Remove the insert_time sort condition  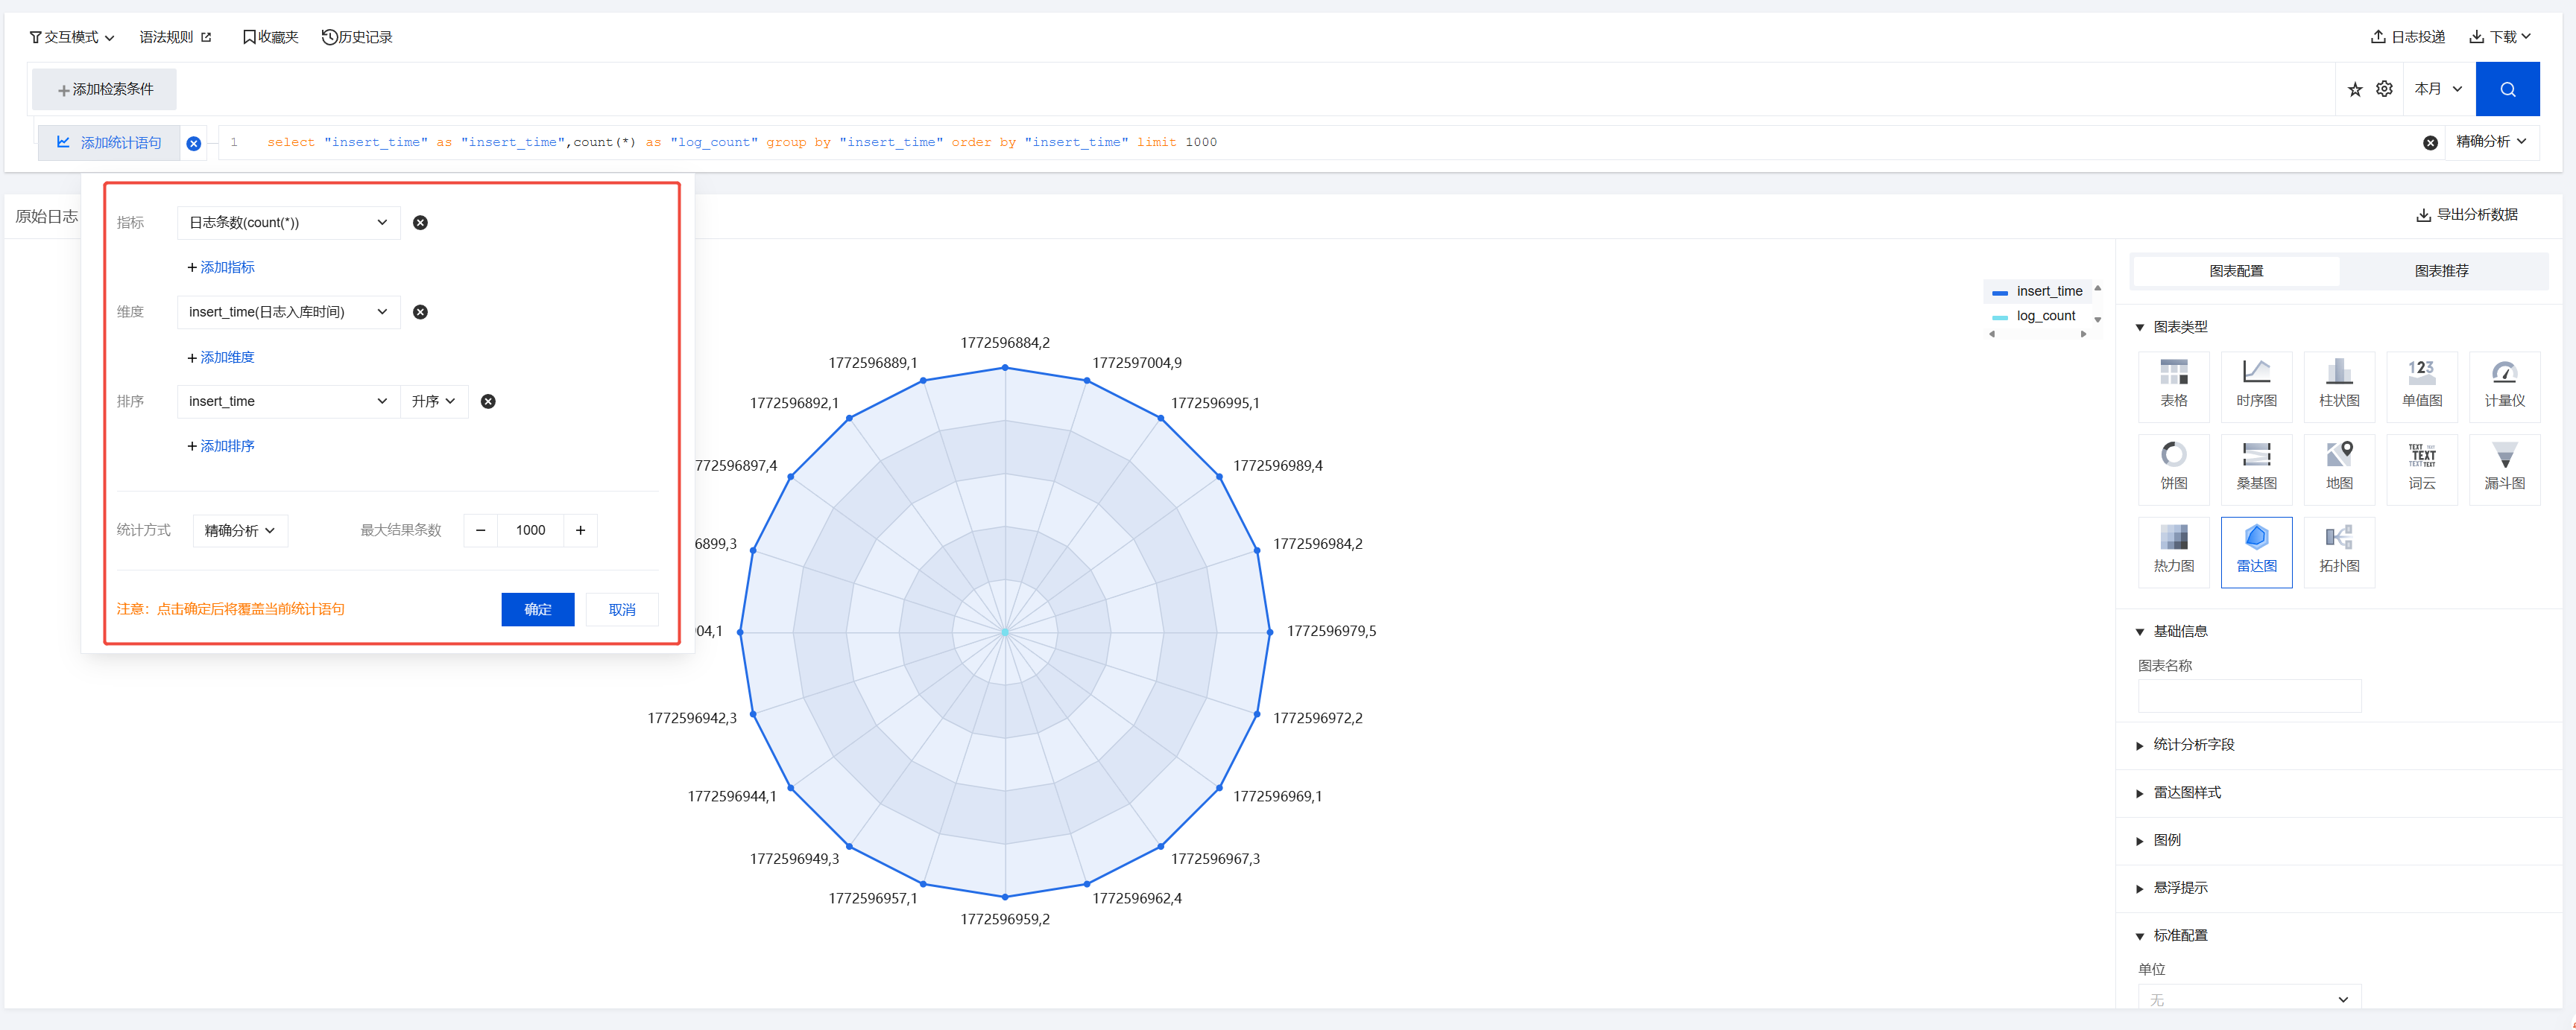488,401
